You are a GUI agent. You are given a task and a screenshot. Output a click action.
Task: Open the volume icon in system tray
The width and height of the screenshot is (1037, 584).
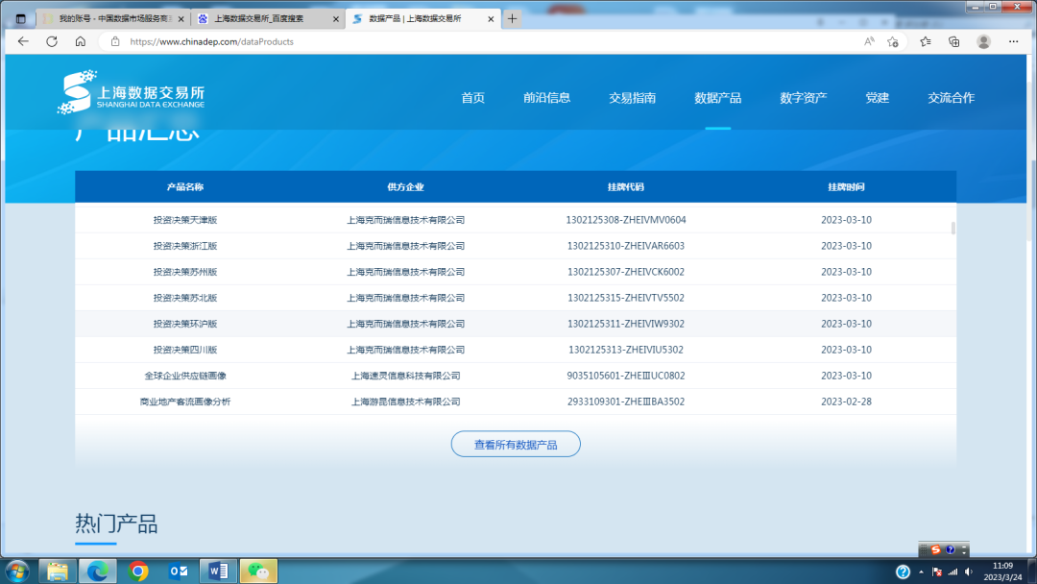pyautogui.click(x=969, y=572)
